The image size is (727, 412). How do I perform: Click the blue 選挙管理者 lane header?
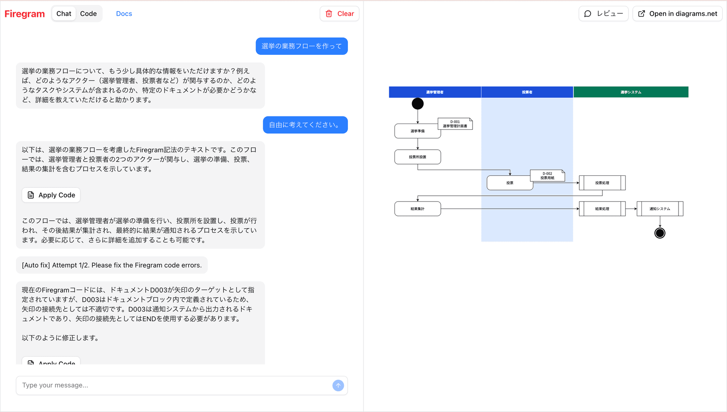(434, 92)
